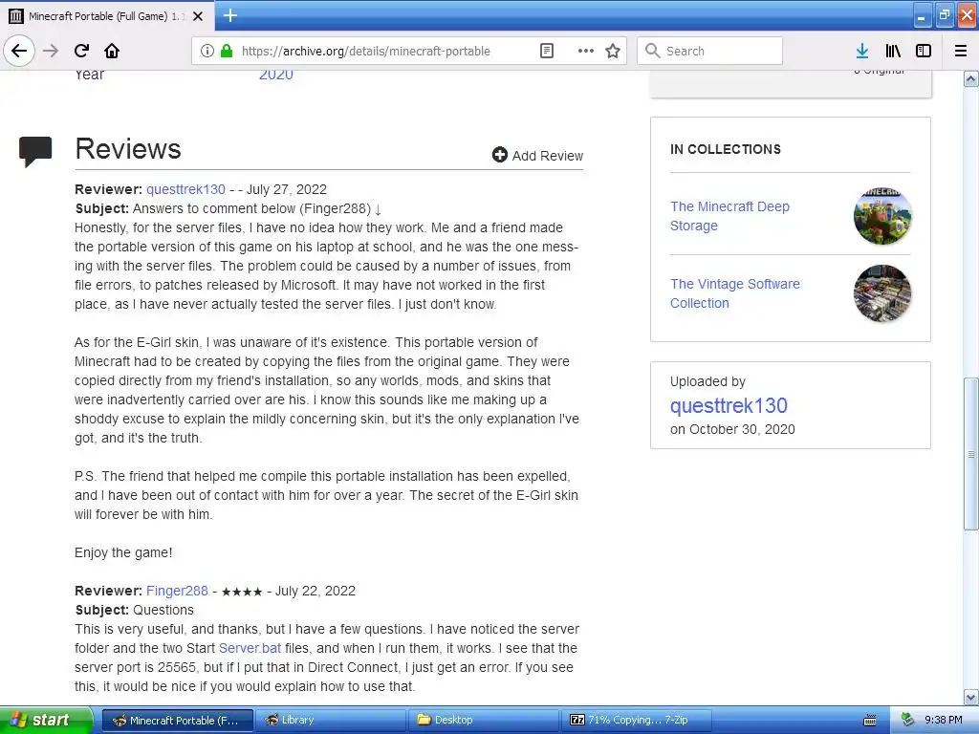Image resolution: width=979 pixels, height=734 pixels.
Task: Click the 'Enjoy the game!' line
Action: point(123,552)
